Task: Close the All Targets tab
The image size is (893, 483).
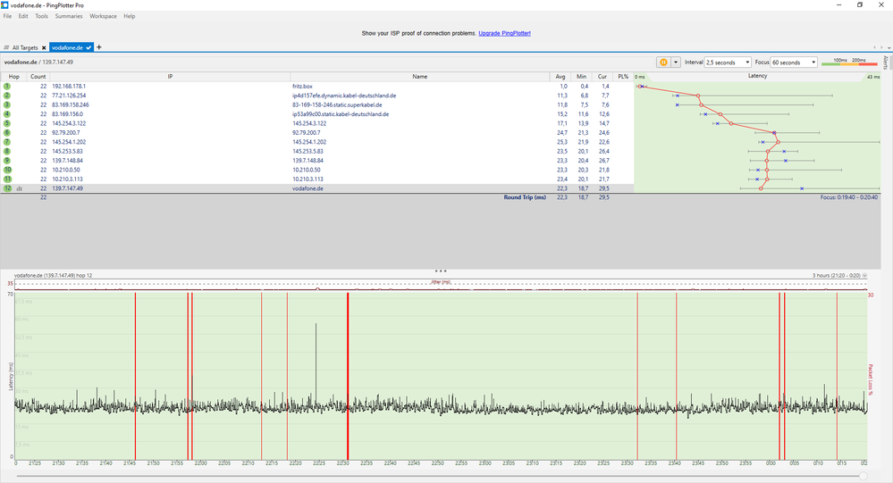Action: [43, 47]
